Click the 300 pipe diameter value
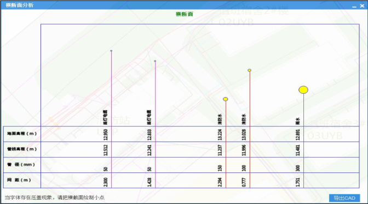368x204 pixels. 297,168
